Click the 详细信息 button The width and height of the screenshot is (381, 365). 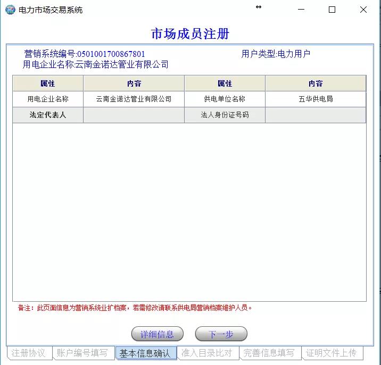pyautogui.click(x=157, y=334)
